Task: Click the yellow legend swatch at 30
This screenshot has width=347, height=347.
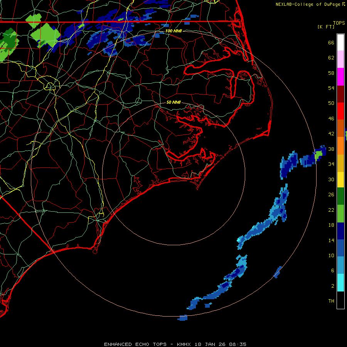Action: 340,179
